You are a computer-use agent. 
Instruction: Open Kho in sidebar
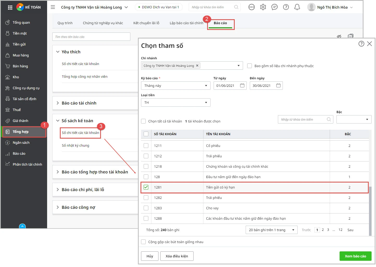pyautogui.click(x=16, y=77)
